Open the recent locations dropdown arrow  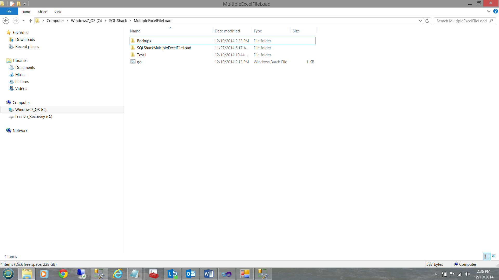click(23, 21)
